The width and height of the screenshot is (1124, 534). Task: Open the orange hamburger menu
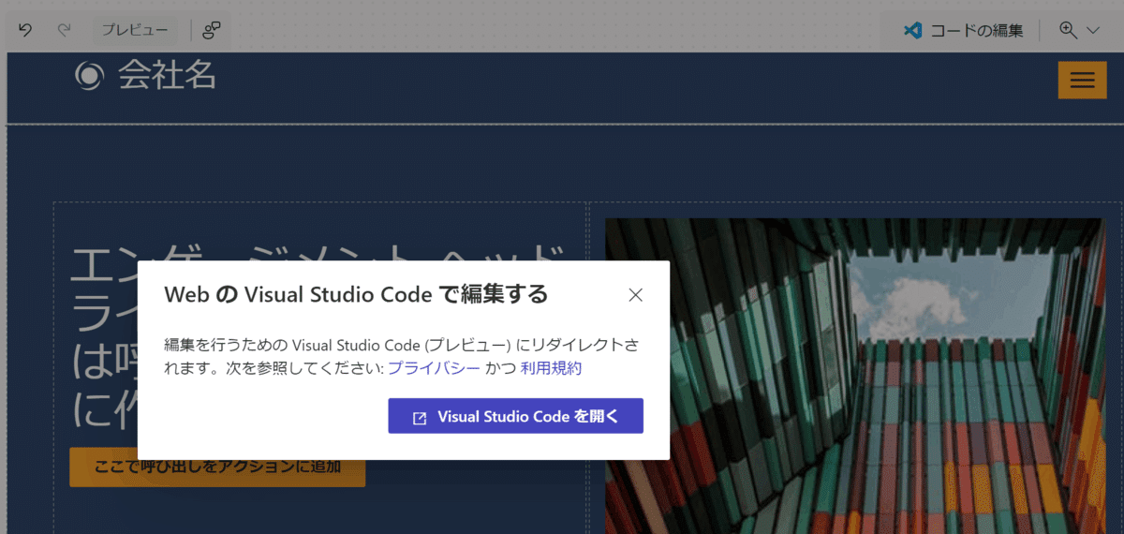[x=1082, y=80]
